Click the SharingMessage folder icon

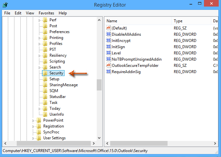click(x=45, y=85)
